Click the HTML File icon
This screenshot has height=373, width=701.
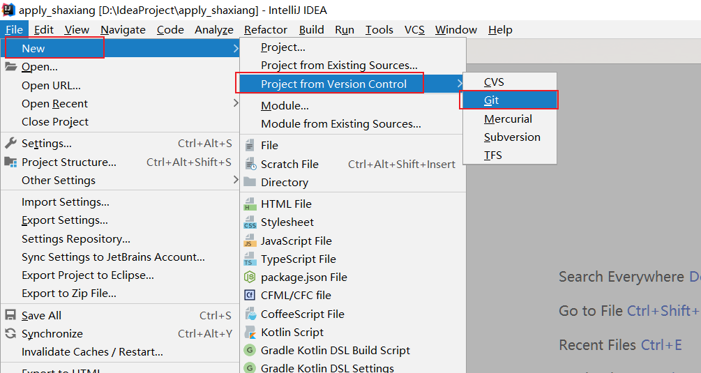250,204
